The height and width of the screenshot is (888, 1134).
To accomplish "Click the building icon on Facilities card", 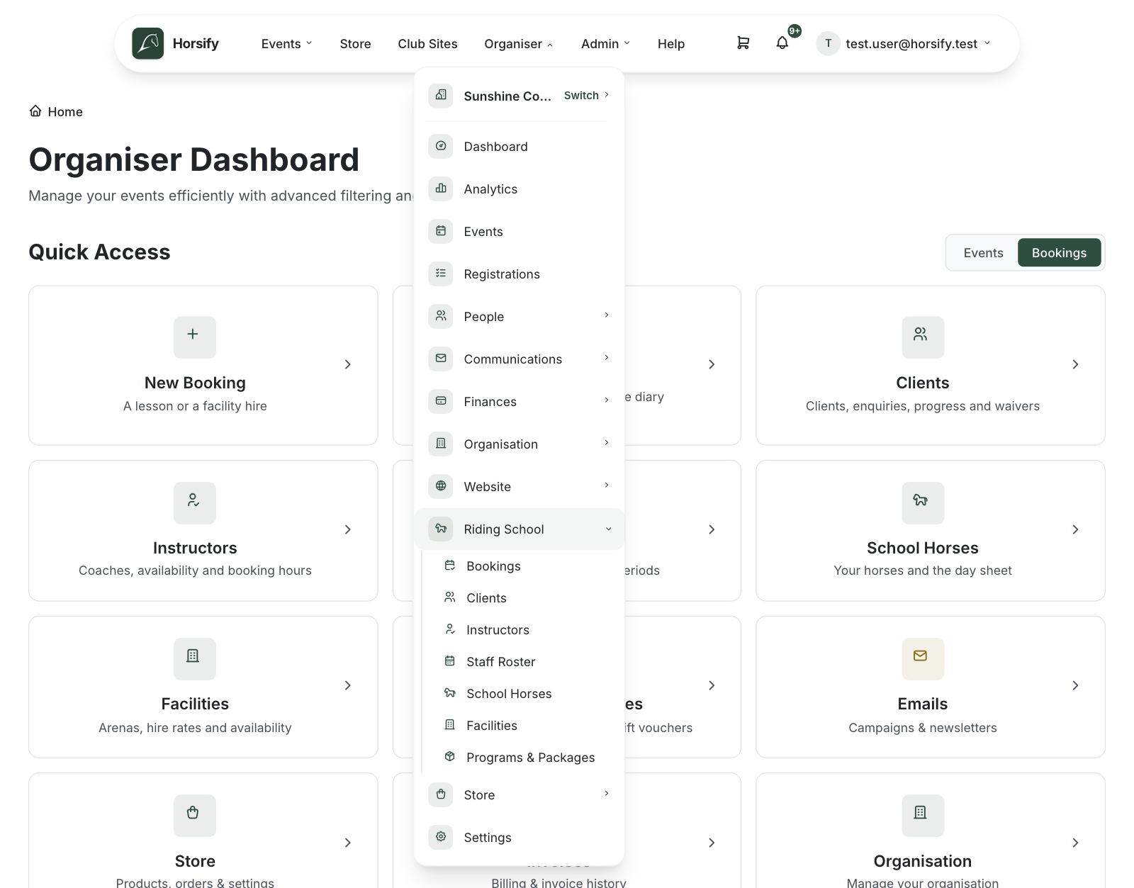I will click(x=193, y=656).
